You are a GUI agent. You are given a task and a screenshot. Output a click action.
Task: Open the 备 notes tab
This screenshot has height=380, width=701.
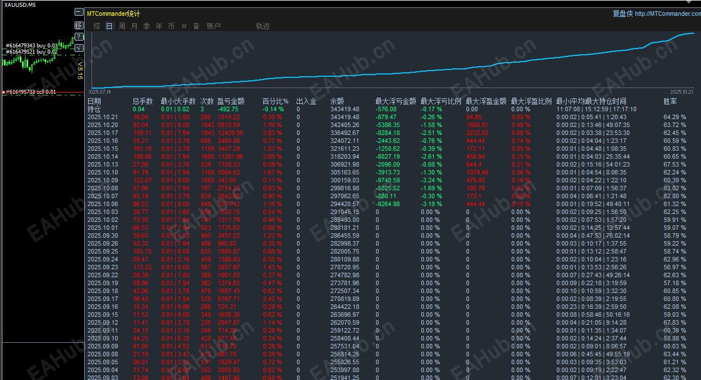pos(197,26)
